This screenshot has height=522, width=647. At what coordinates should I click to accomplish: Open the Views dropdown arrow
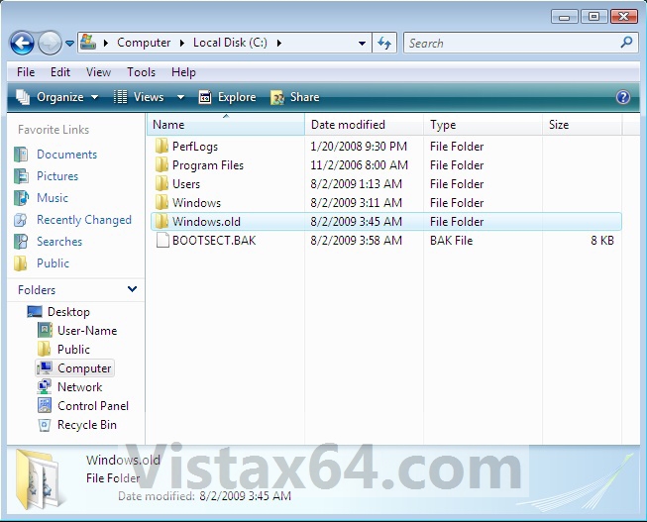[180, 97]
